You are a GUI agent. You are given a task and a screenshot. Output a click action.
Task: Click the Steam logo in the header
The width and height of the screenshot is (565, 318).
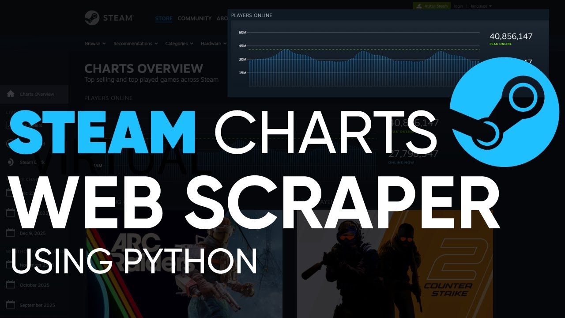point(109,18)
